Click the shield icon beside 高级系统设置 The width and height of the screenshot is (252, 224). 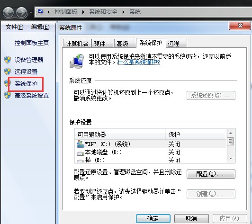click(x=8, y=95)
